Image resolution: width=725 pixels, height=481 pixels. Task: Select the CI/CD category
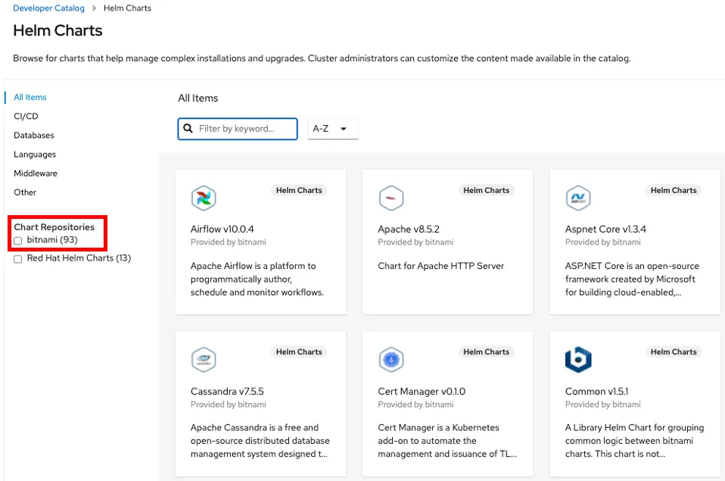tap(26, 117)
